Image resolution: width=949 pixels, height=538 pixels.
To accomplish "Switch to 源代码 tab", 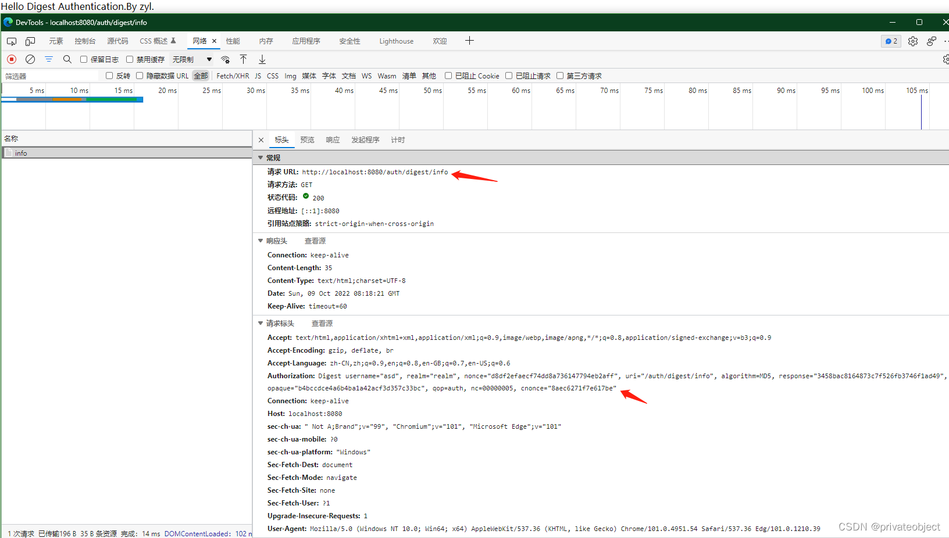I will pos(117,41).
